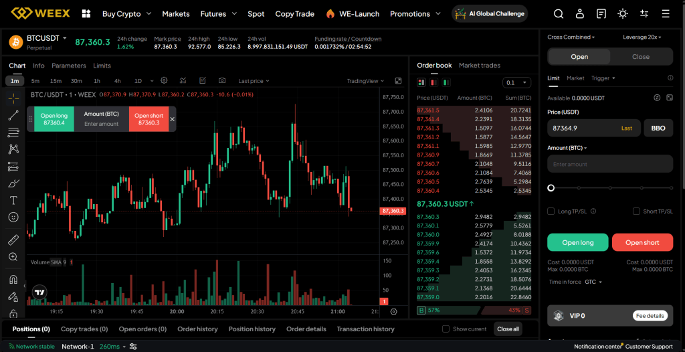Image resolution: width=685 pixels, height=352 pixels.
Task: Select the text tool in chart toolbar
Action: [x=13, y=200]
